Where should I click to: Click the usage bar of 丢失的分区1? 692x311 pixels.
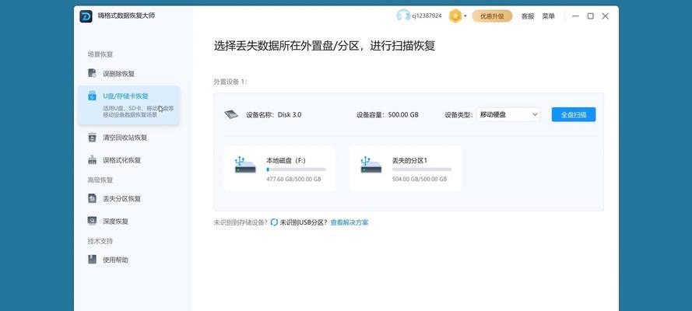tap(422, 169)
